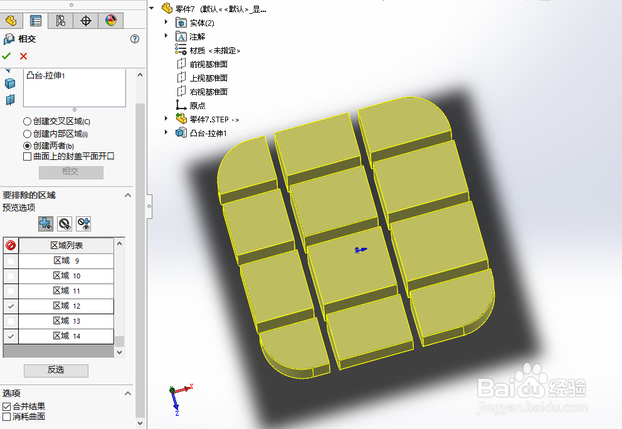
Task: Expand the 凸台-拉伸1 feature node
Action: click(165, 132)
